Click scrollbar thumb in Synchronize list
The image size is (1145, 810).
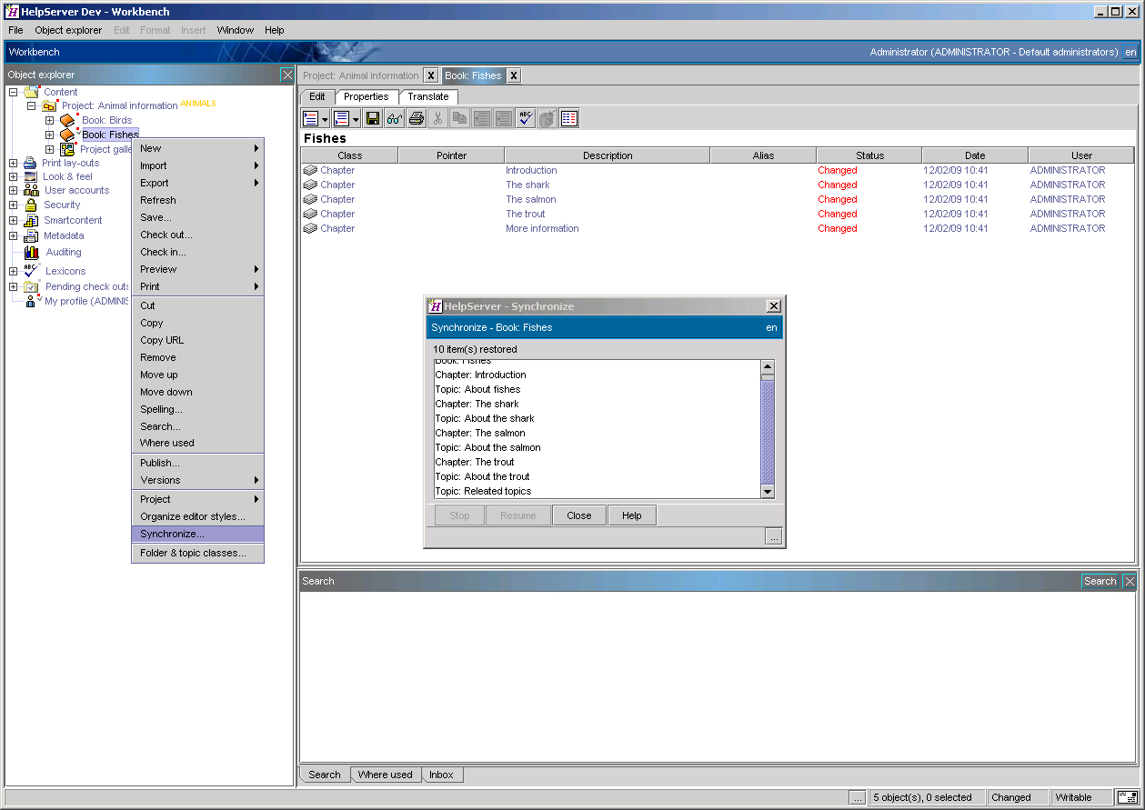tap(768, 432)
